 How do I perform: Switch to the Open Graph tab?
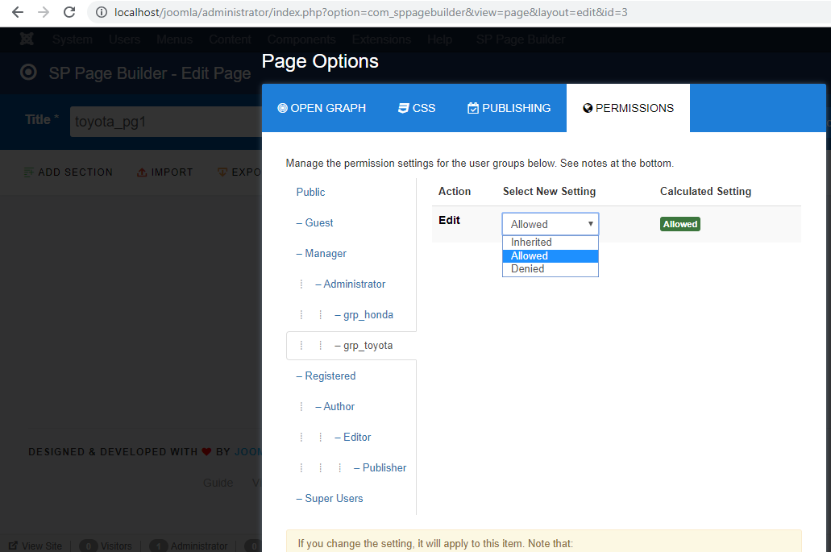pyautogui.click(x=322, y=108)
